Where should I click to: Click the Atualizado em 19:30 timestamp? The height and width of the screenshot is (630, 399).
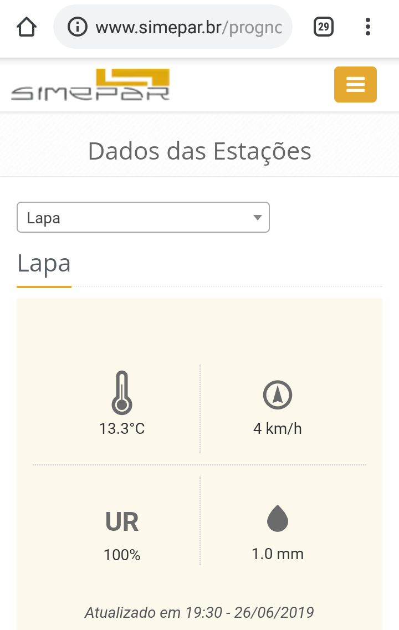click(x=199, y=613)
